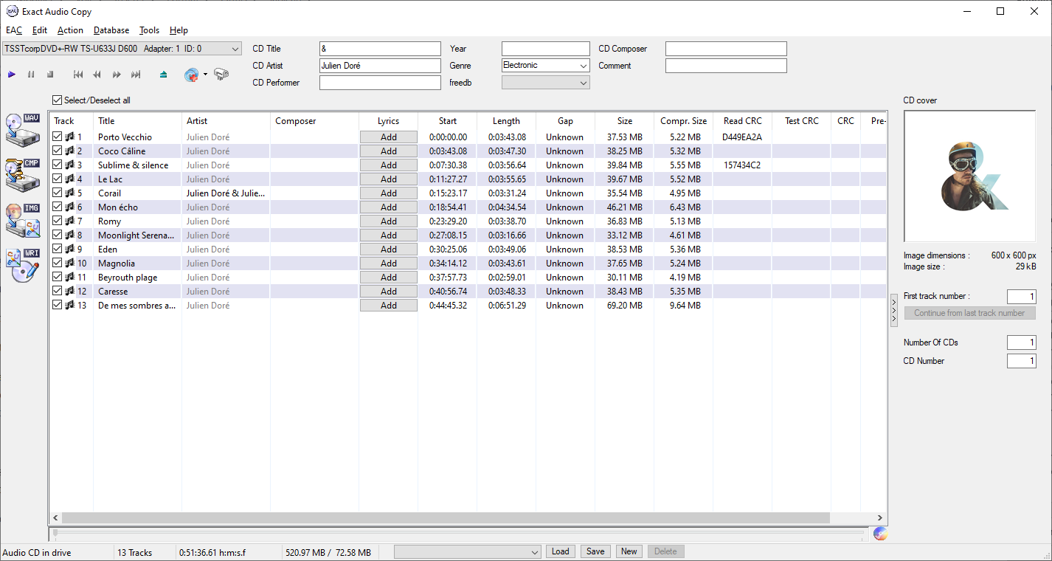The image size is (1052, 561).
Task: Rewind with the fast backward button
Action: coord(97,75)
